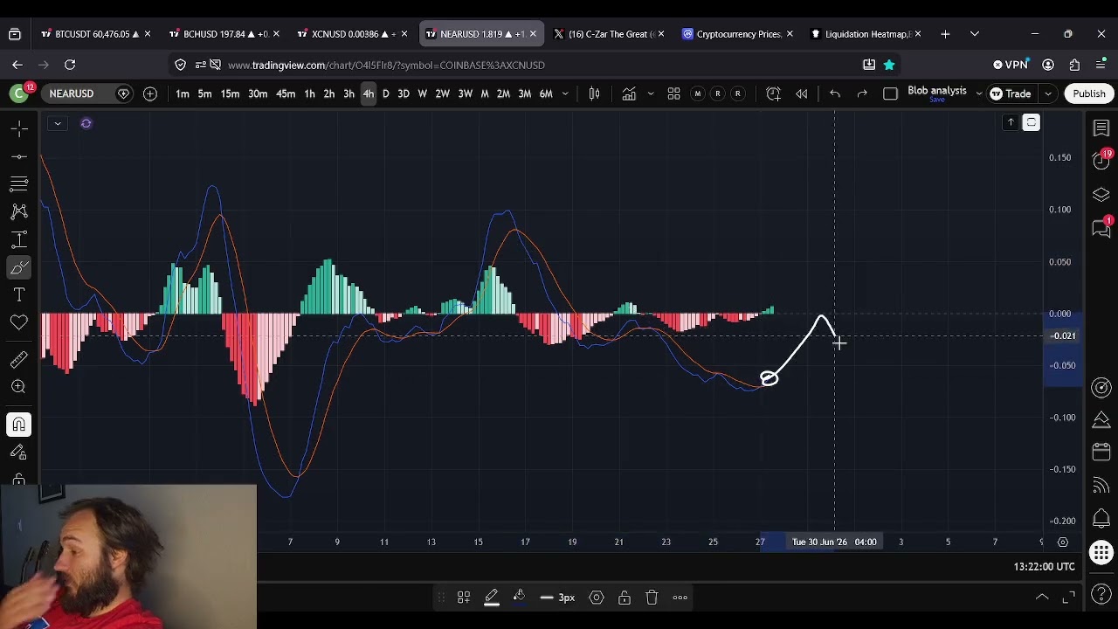Toggle stay in drawing mode pencil-lock
Screen dimensions: 1118x629
(x=19, y=453)
